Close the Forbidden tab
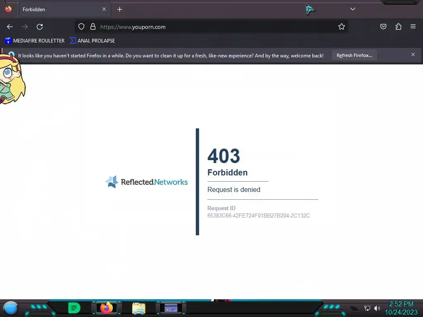 [x=104, y=9]
